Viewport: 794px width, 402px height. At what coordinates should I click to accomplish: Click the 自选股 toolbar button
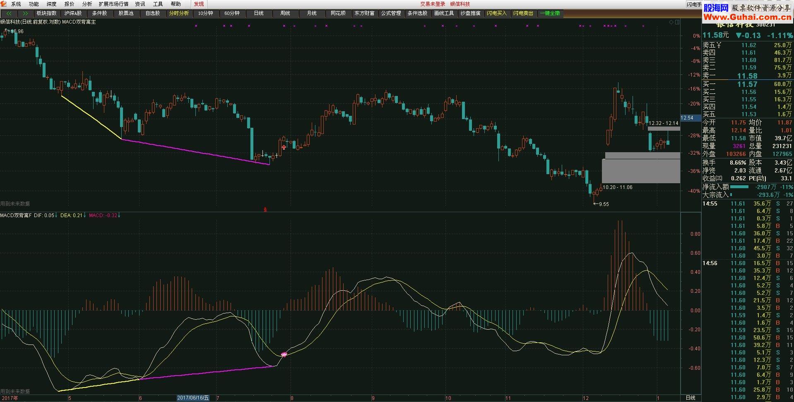coord(153,13)
